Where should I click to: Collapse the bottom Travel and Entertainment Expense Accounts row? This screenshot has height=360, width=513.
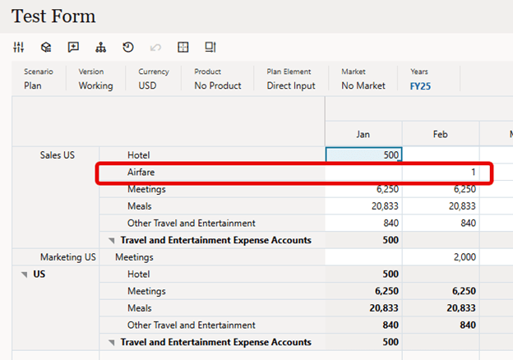tap(112, 343)
